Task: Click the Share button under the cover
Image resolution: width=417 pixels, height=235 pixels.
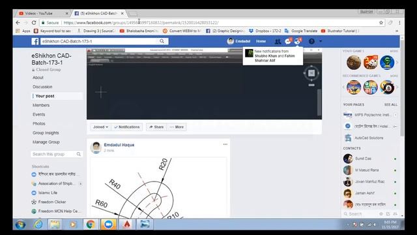Action: pyautogui.click(x=156, y=127)
